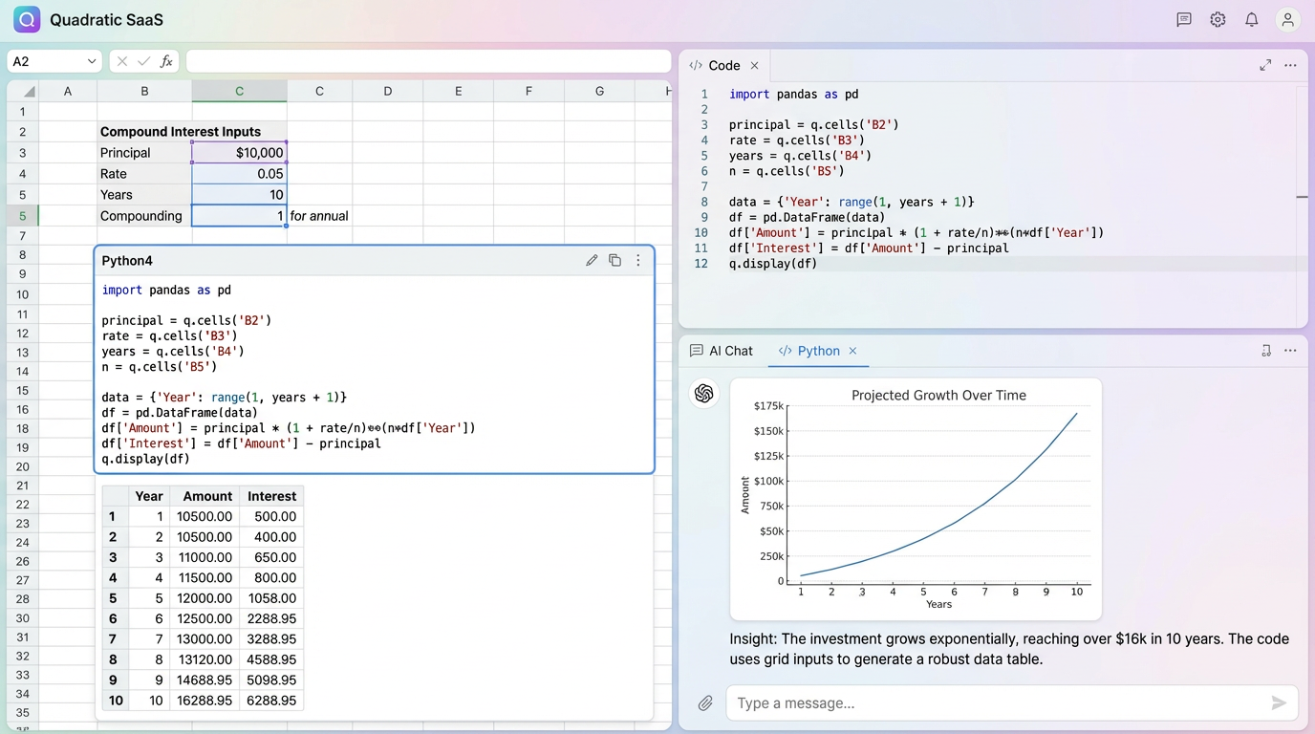Cancel the formula edit with the X icon
This screenshot has height=734, width=1315.
tap(121, 61)
